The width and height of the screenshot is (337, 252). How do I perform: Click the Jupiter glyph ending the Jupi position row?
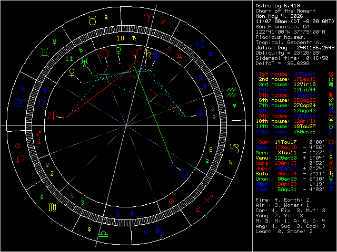331,169
